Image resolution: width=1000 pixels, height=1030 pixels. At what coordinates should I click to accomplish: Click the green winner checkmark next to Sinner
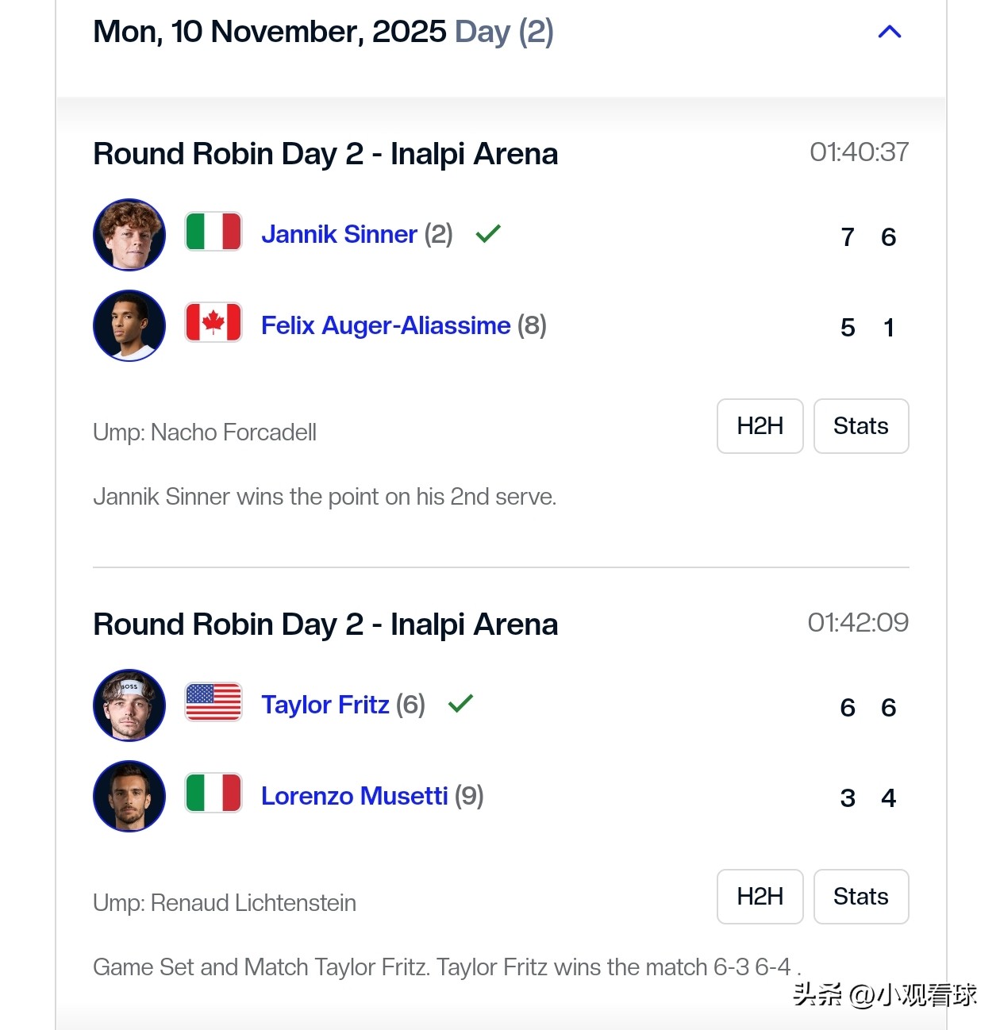pyautogui.click(x=488, y=233)
